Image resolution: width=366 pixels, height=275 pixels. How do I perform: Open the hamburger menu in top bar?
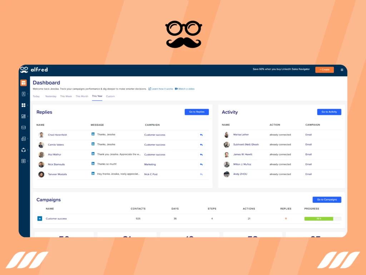pyautogui.click(x=342, y=70)
